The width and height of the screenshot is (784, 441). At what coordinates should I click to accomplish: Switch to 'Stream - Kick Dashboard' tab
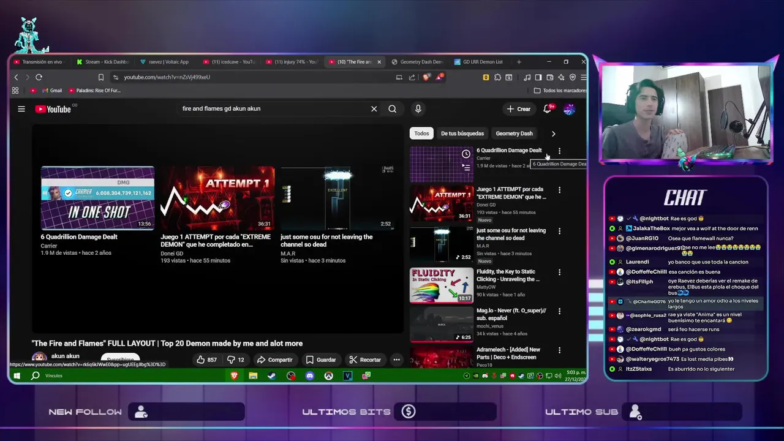click(x=103, y=62)
